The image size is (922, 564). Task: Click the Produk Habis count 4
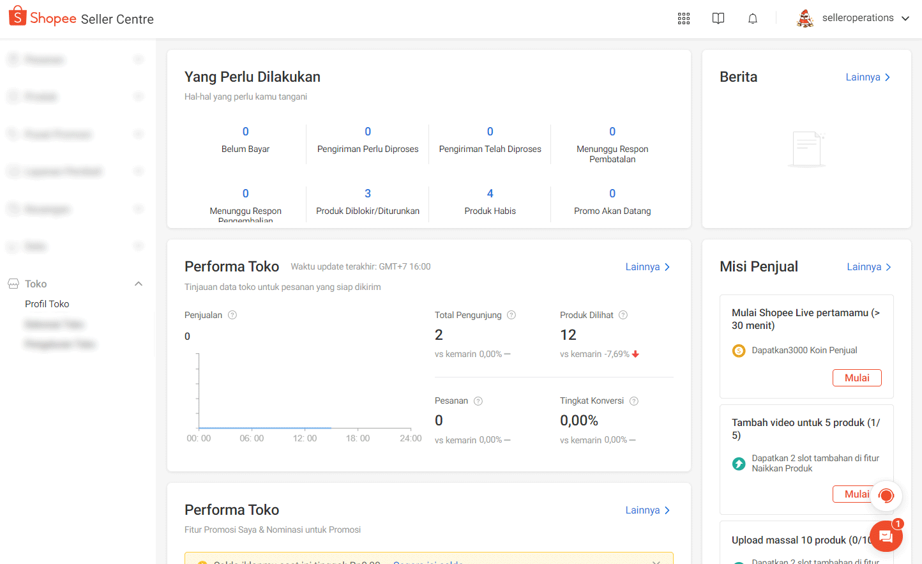tap(490, 194)
